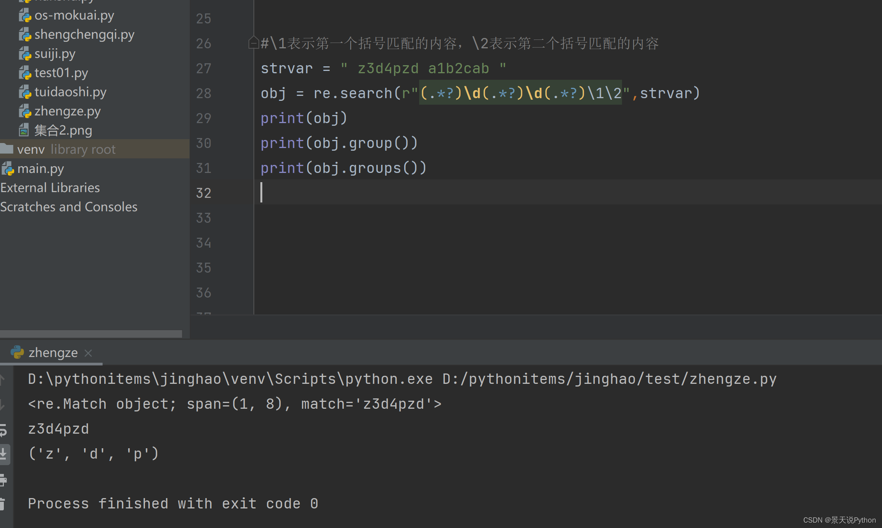Click the strvar argument at end of line 28
882x528 pixels.
666,93
